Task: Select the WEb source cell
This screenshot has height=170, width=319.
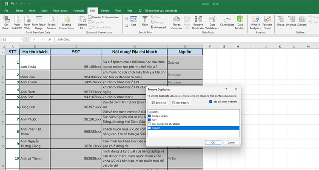Action: tap(185, 159)
